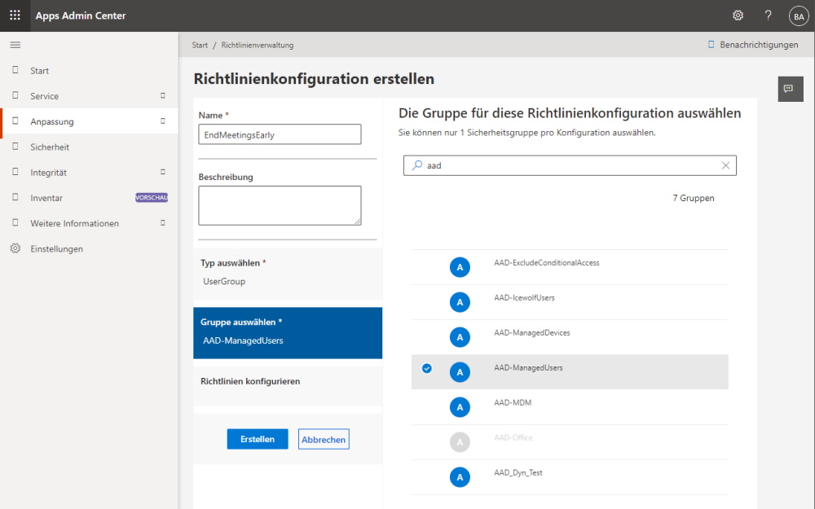Open the Gruppe auswählen step
This screenshot has height=509, width=815.
coord(288,333)
